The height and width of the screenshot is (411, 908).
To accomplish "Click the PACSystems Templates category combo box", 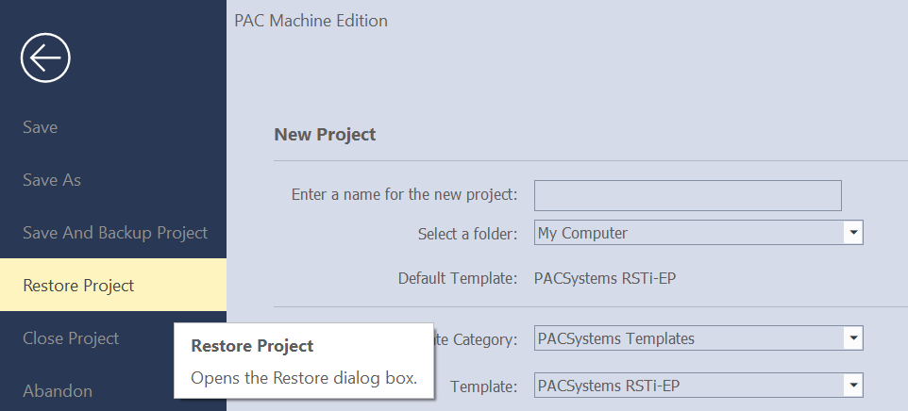I will click(698, 338).
